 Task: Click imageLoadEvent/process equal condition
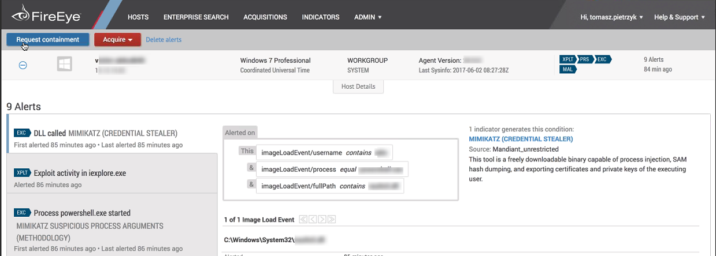(x=332, y=169)
